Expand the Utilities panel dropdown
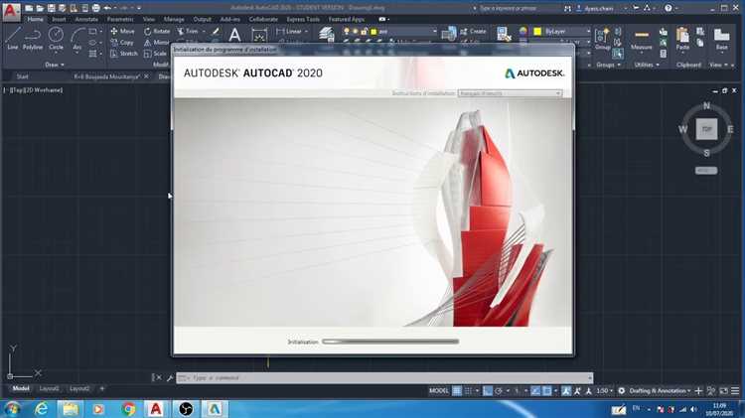 (647, 65)
